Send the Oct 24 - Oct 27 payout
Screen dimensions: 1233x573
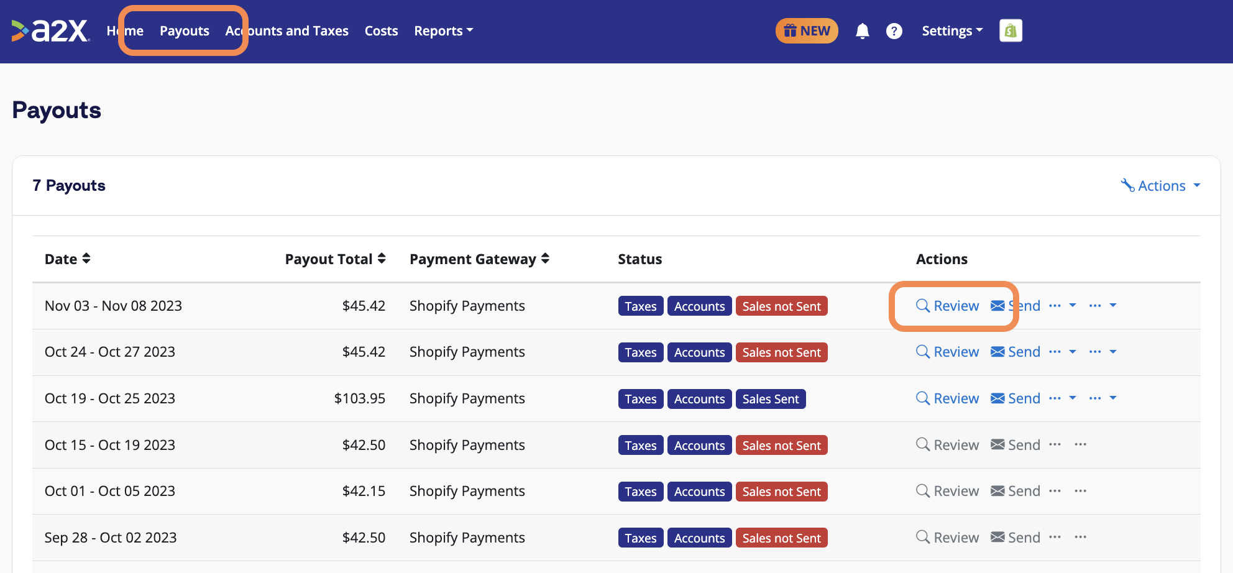(x=1015, y=352)
